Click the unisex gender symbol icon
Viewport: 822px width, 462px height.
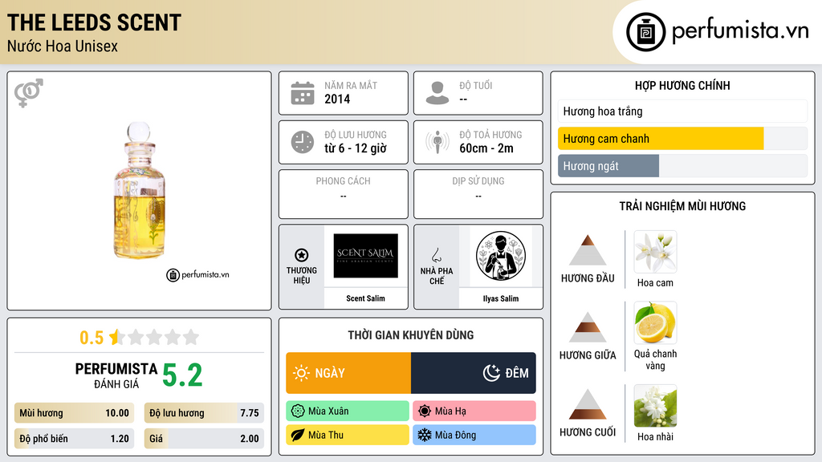[x=28, y=93]
